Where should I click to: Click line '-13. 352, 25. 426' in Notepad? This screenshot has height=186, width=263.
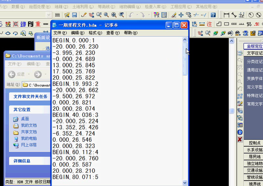[76, 127]
